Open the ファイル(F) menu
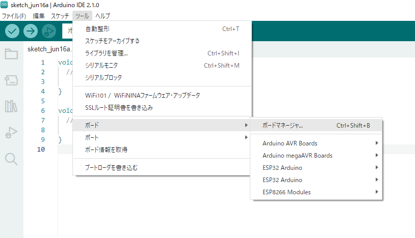Image resolution: width=415 pixels, height=238 pixels. tap(14, 16)
